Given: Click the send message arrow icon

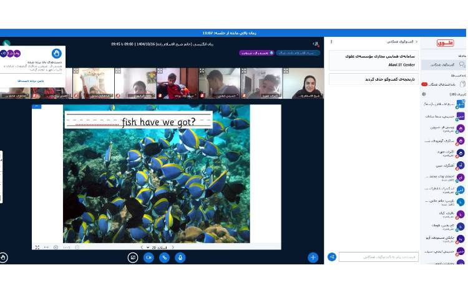Looking at the screenshot, I should pos(332,257).
